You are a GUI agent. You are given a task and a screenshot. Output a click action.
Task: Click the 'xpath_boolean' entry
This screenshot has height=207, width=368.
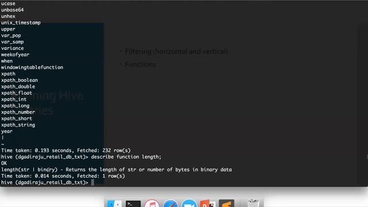(20, 80)
